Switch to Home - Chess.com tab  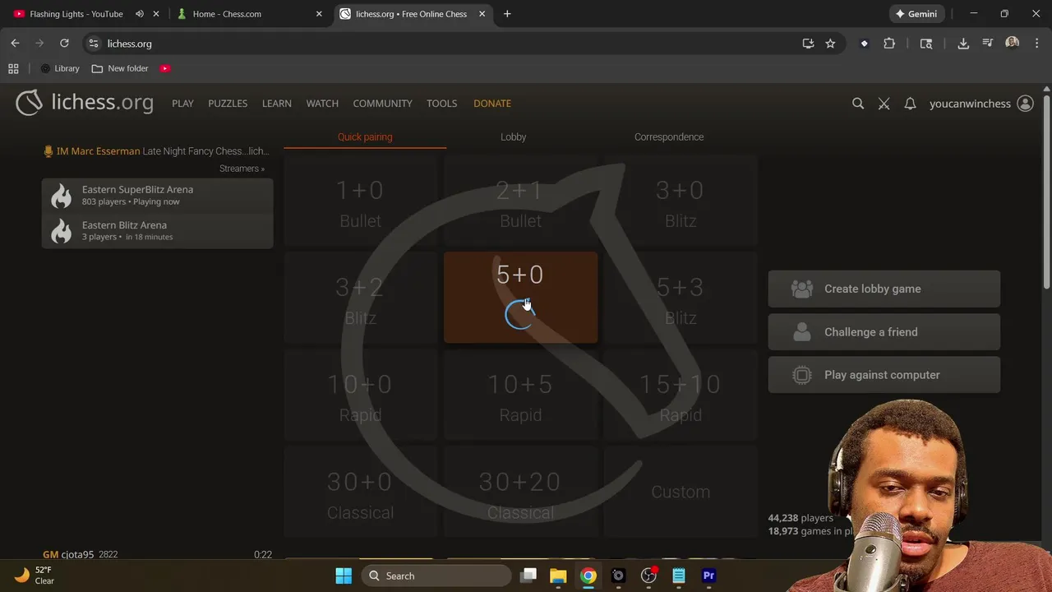[227, 14]
